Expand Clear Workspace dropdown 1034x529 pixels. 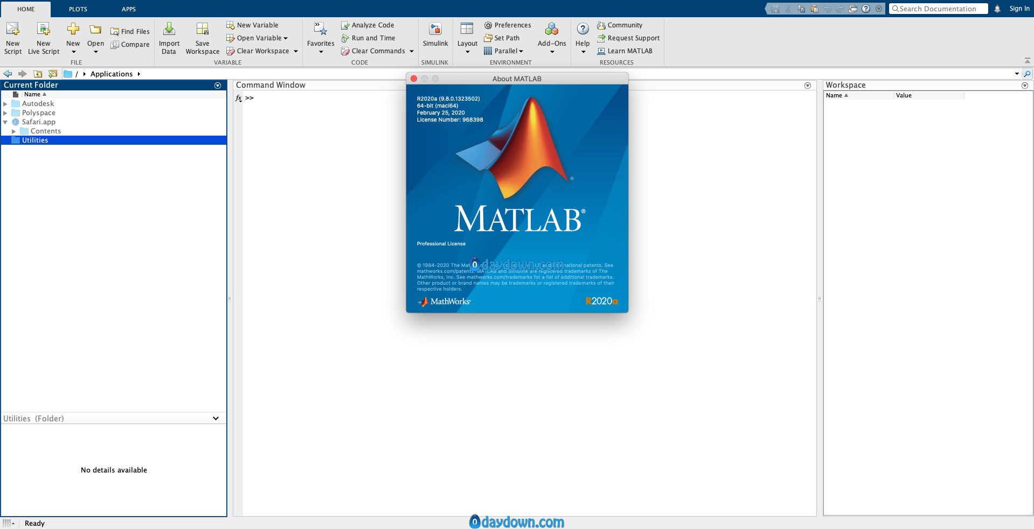point(296,51)
